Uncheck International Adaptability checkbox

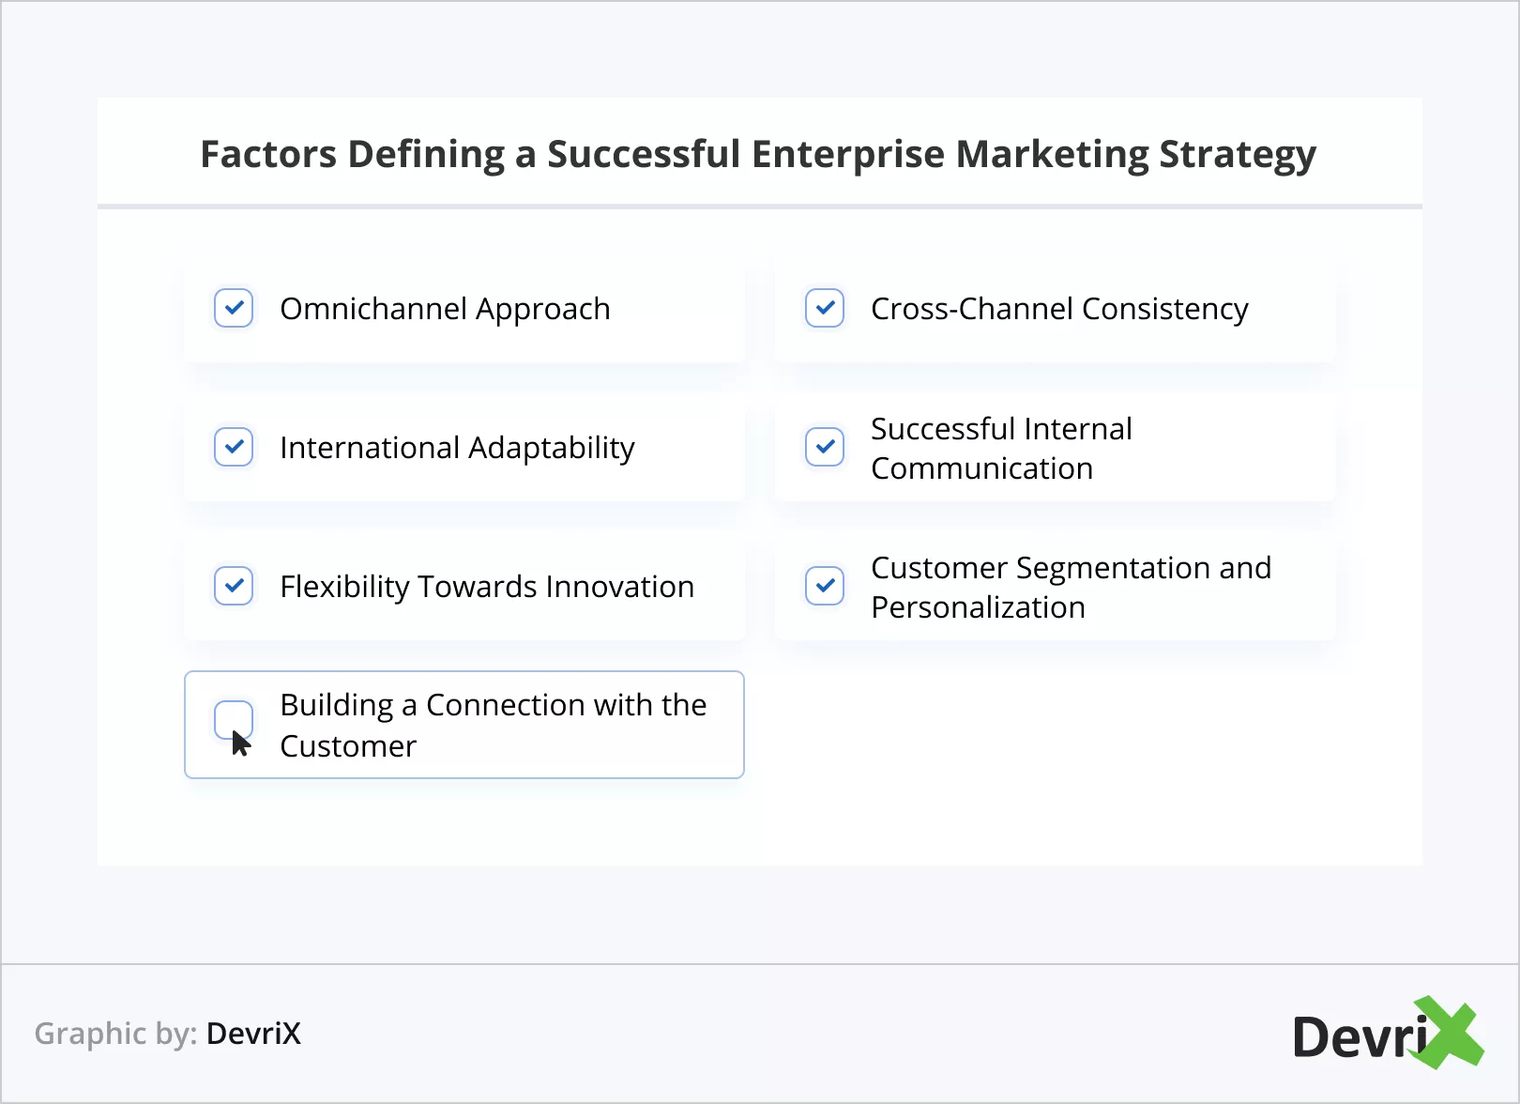point(234,447)
